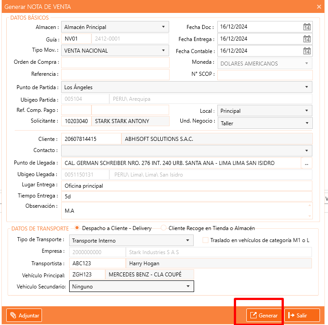Click the Cliente RUC field 20607814415
Viewport: 328px width, 325px height.
click(91, 139)
